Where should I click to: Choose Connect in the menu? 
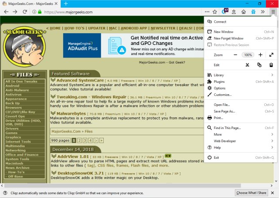[240, 22]
